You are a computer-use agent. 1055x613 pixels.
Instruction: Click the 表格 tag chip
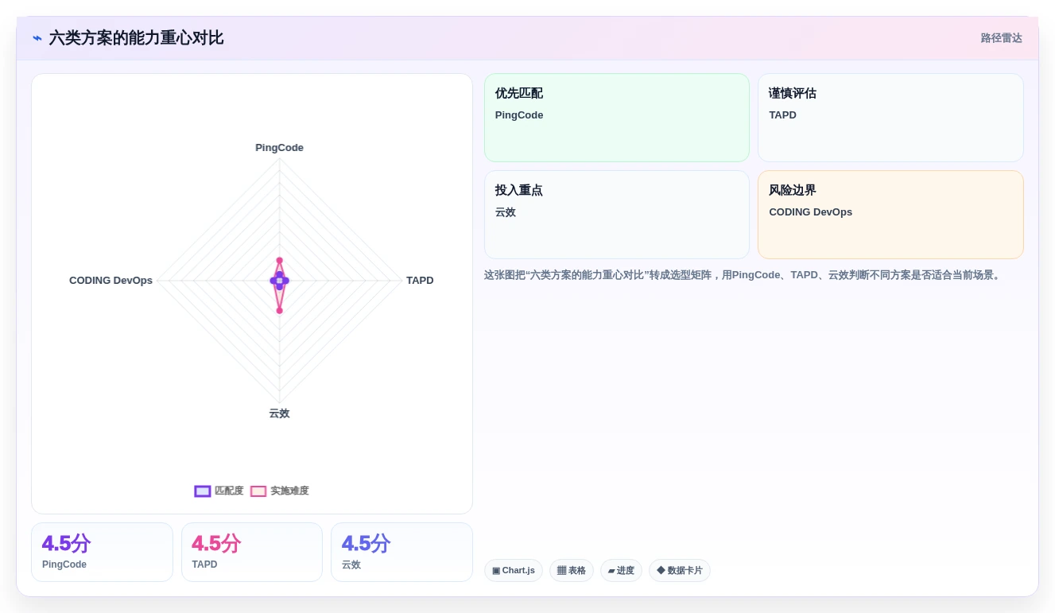click(x=572, y=571)
